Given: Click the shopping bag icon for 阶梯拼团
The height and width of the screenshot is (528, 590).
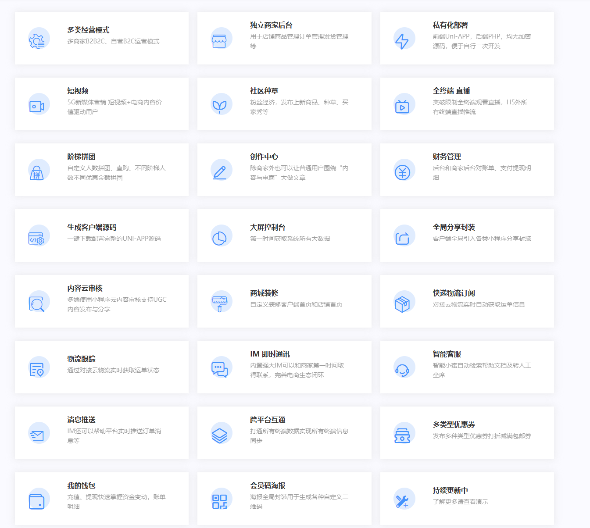Looking at the screenshot, I should pyautogui.click(x=37, y=172).
